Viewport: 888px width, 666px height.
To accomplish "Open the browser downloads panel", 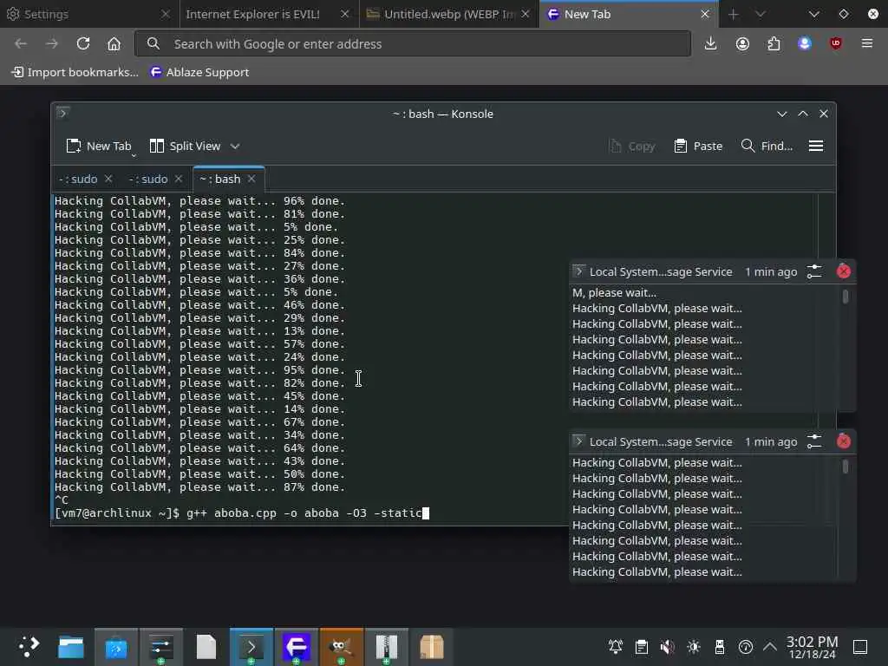I will pos(711,43).
